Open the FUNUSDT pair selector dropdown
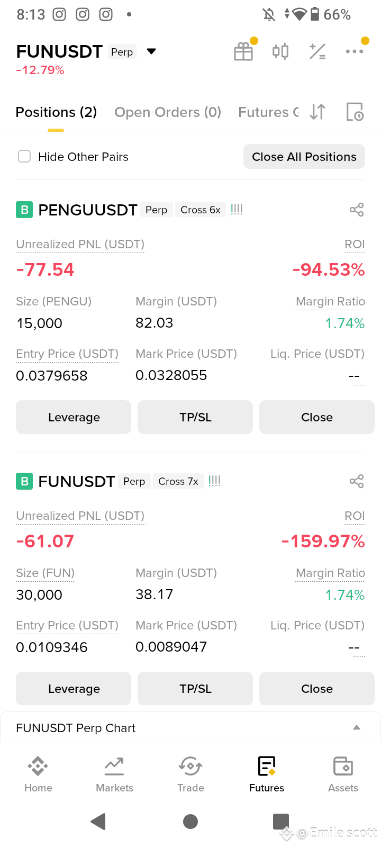The image size is (381, 847). tap(151, 51)
